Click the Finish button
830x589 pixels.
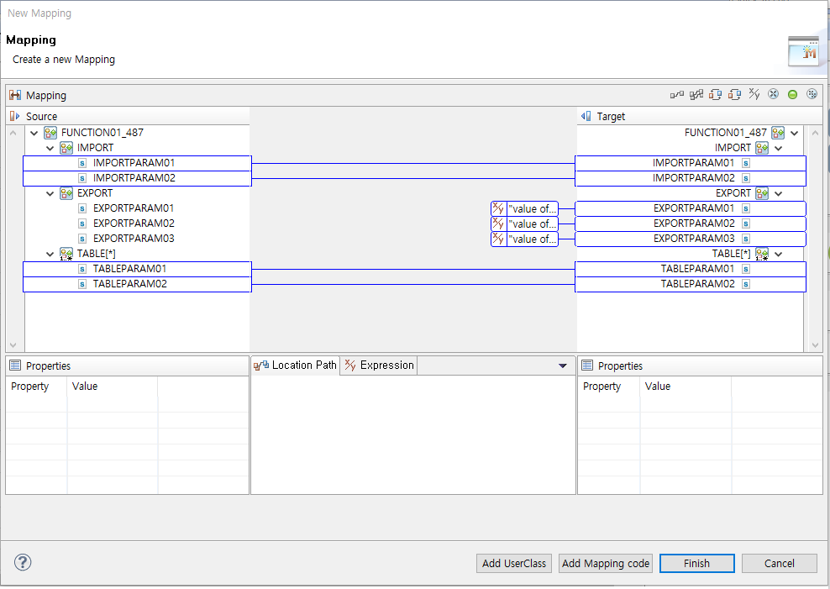pyautogui.click(x=696, y=563)
